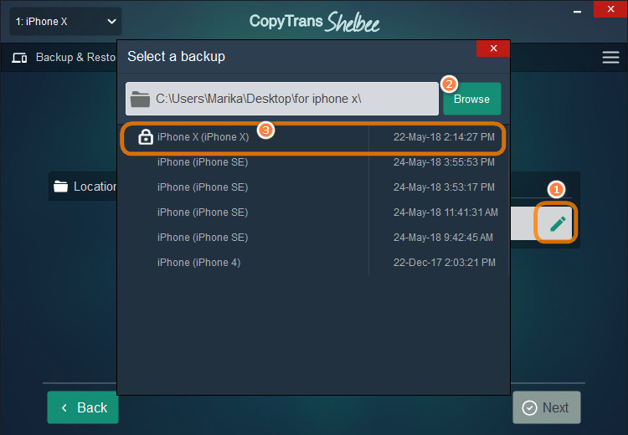Click the Backup & Restore devices icon
Screen dimensions: 628x435
(x=19, y=58)
